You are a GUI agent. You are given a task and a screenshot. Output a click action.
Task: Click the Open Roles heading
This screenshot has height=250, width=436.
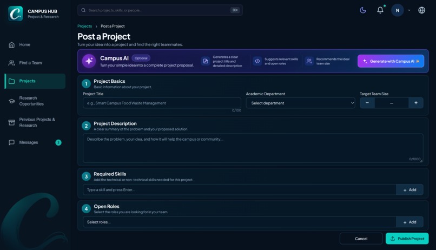pos(107,206)
